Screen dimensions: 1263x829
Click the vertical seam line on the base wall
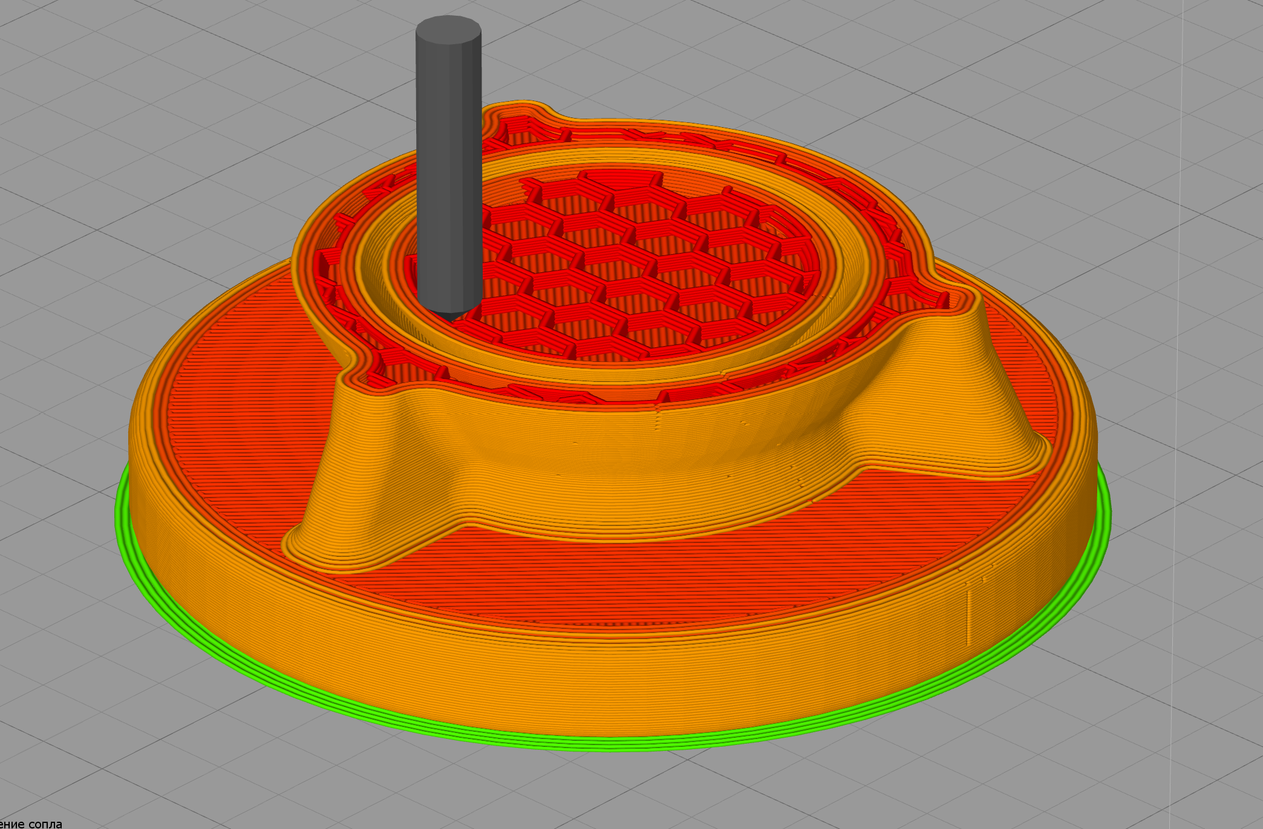pos(968,617)
